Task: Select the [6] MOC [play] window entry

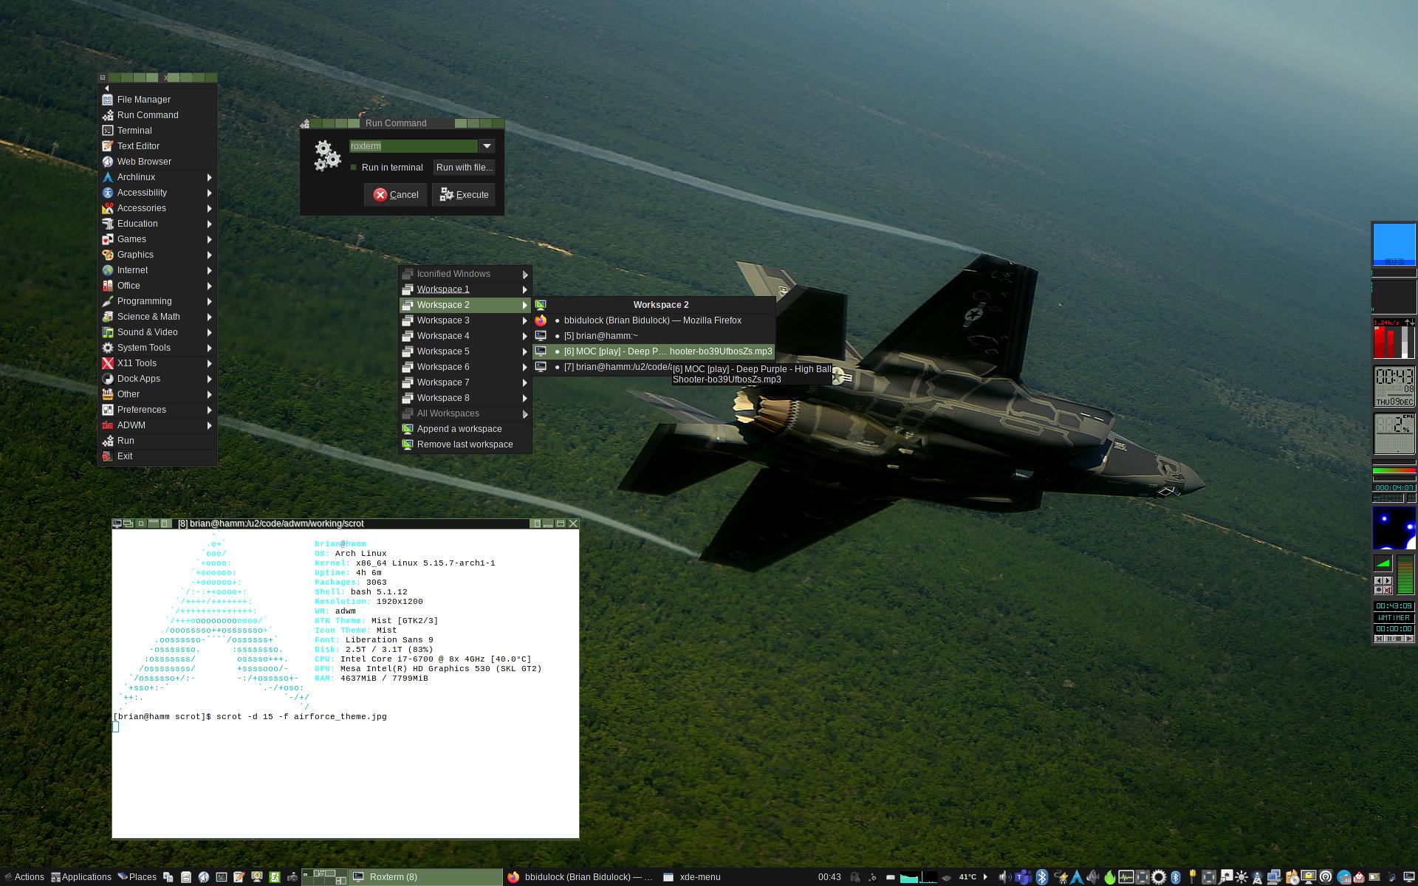Action: pos(654,351)
